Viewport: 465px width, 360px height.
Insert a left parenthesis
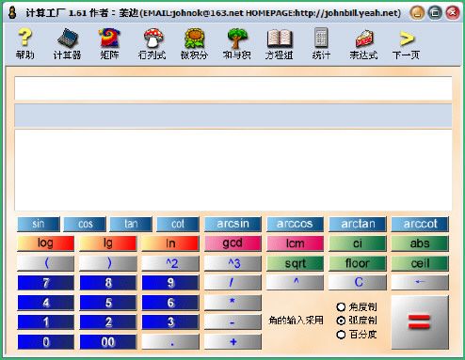[x=46, y=263]
